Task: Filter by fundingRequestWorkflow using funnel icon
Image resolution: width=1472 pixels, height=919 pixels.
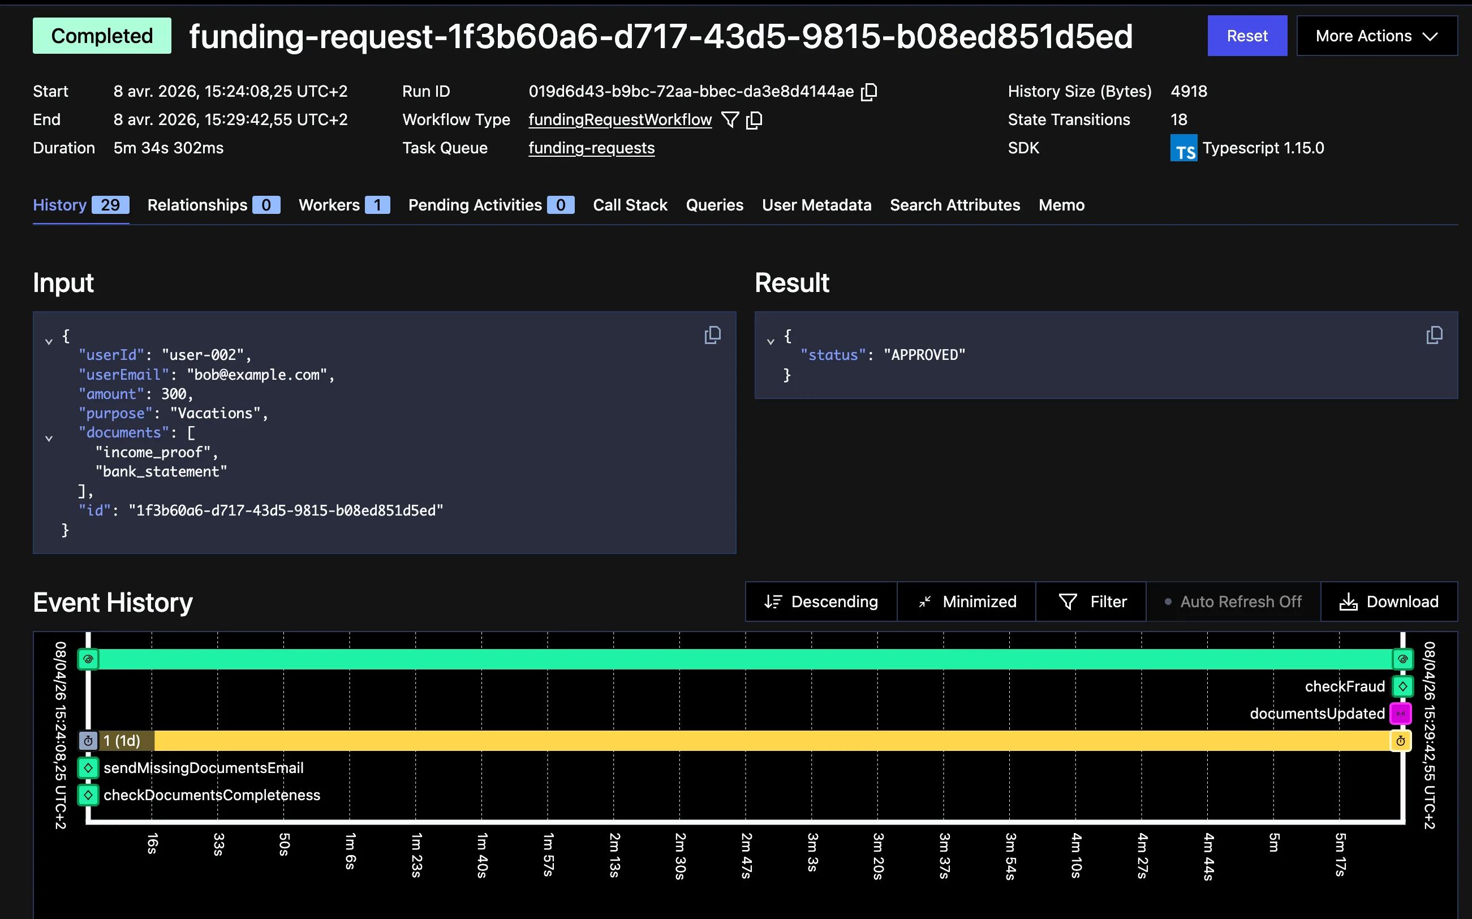Action: click(x=730, y=120)
